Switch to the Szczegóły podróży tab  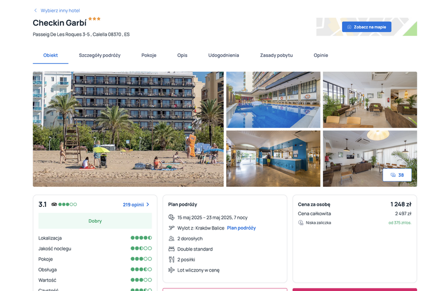99,55
